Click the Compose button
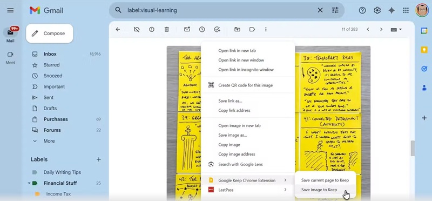The width and height of the screenshot is (432, 201). 50,33
